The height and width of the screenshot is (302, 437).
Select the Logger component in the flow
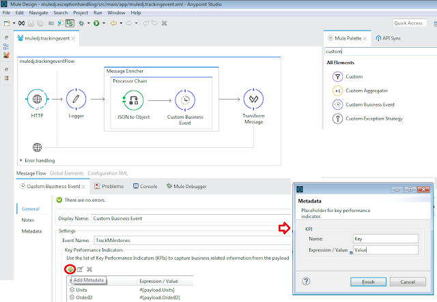point(76,99)
